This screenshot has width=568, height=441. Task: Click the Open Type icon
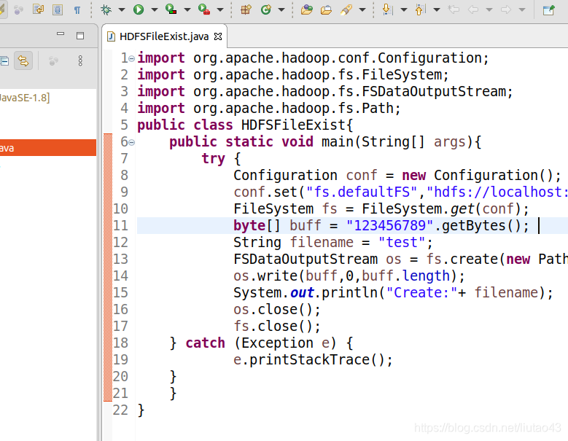pyautogui.click(x=306, y=9)
